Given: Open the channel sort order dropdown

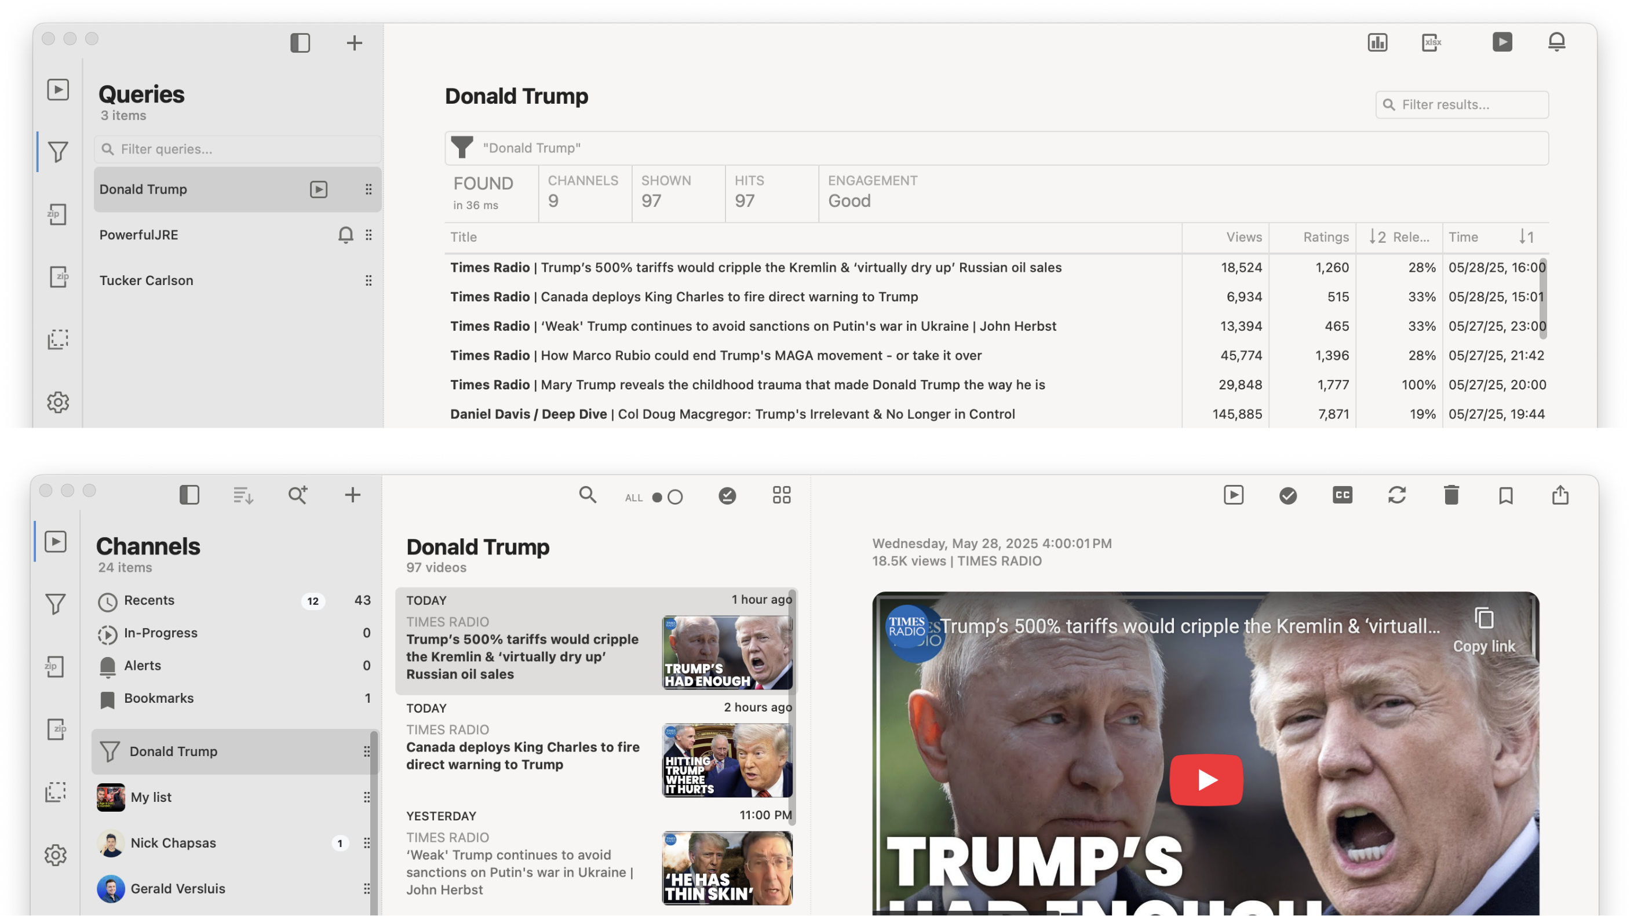Looking at the screenshot, I should [x=243, y=495].
